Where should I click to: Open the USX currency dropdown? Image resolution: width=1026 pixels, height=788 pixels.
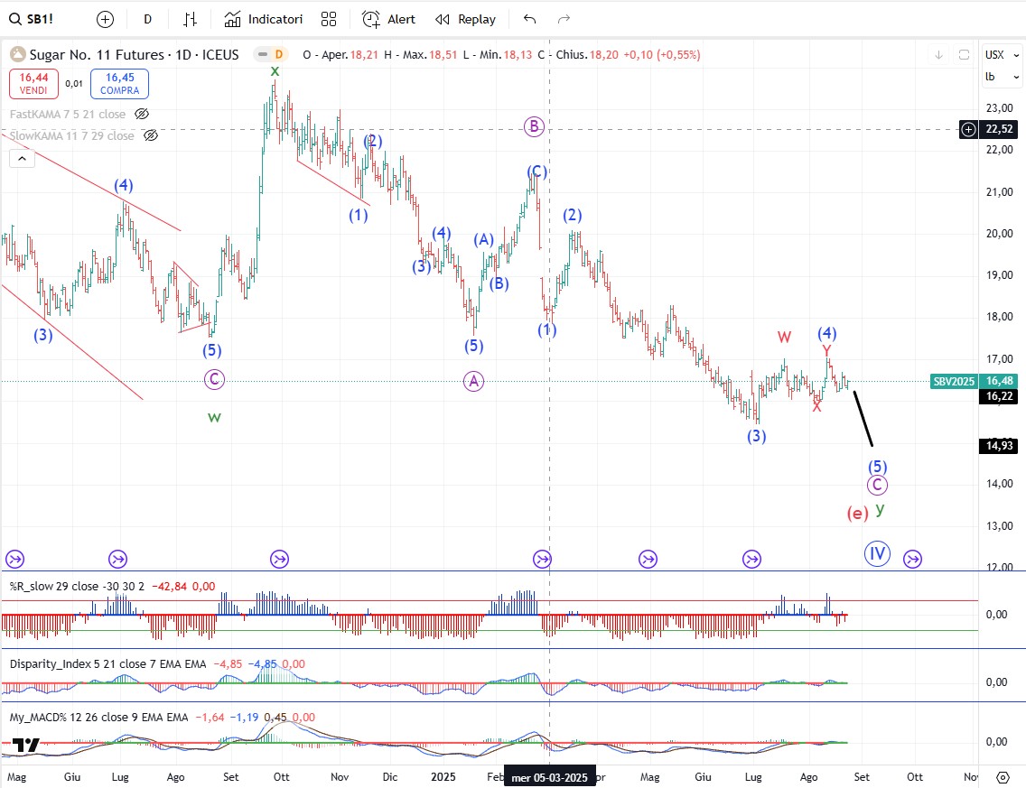tap(995, 54)
